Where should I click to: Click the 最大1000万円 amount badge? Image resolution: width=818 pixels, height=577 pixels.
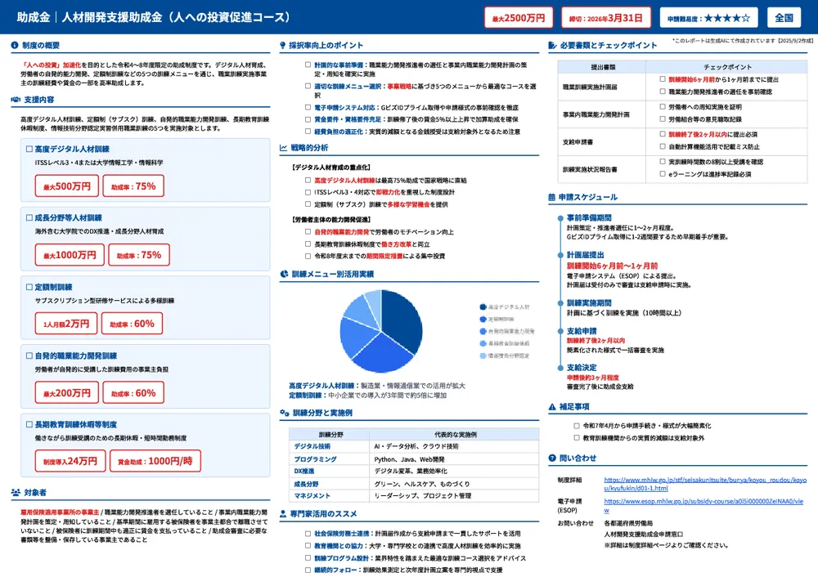(70, 256)
